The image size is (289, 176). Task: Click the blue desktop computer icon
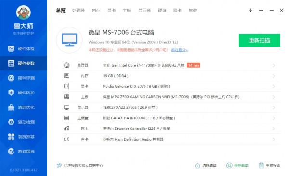point(69,40)
